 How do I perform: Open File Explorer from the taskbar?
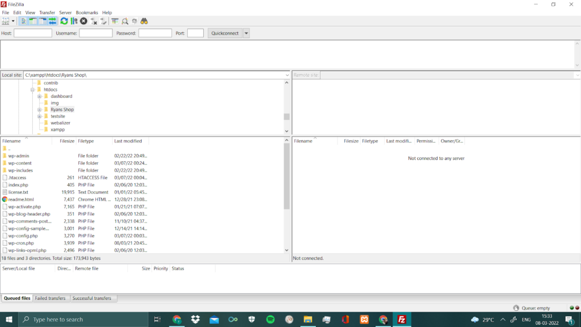click(308, 319)
